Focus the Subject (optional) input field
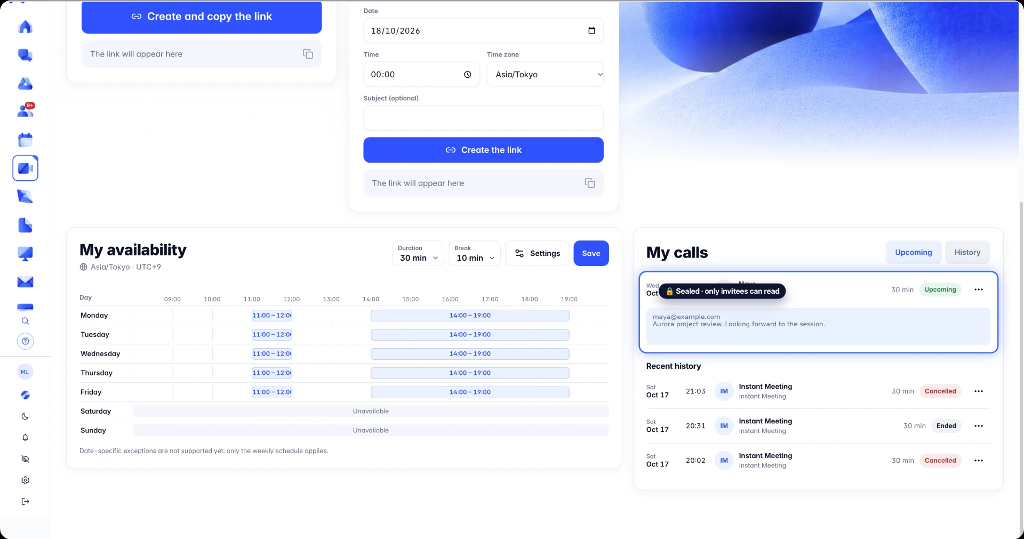1024x539 pixels. tap(483, 118)
